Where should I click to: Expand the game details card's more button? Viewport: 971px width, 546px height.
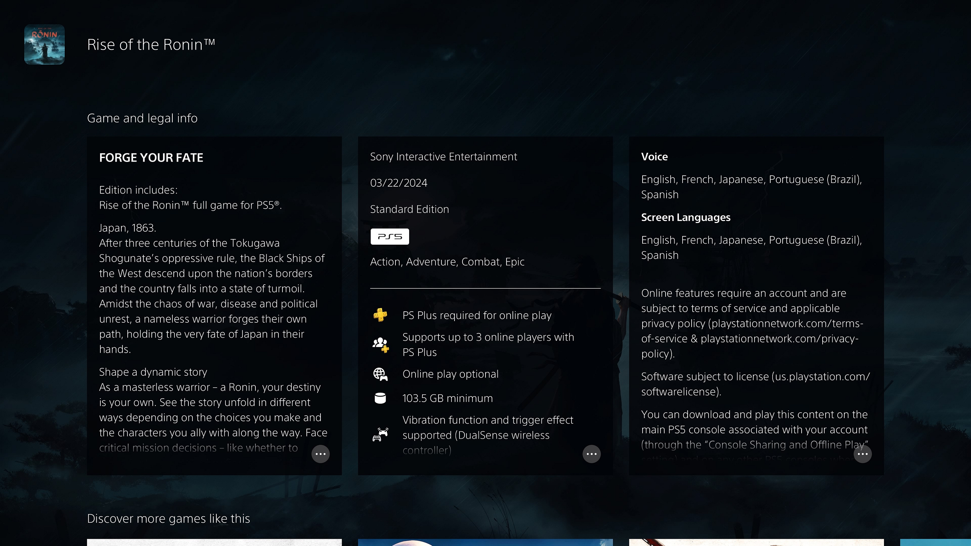click(x=592, y=454)
